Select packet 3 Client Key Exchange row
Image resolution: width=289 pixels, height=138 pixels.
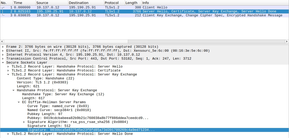(x=144, y=15)
